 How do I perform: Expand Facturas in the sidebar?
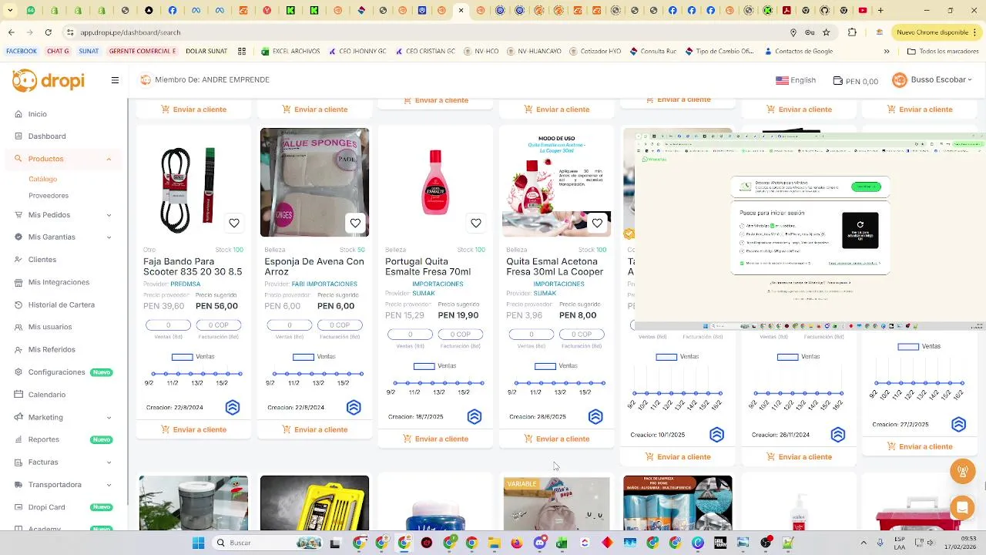tap(63, 462)
